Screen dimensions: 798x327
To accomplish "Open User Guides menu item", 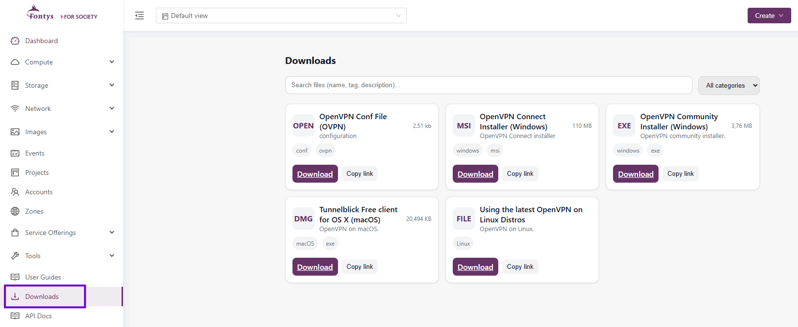I will point(61,277).
